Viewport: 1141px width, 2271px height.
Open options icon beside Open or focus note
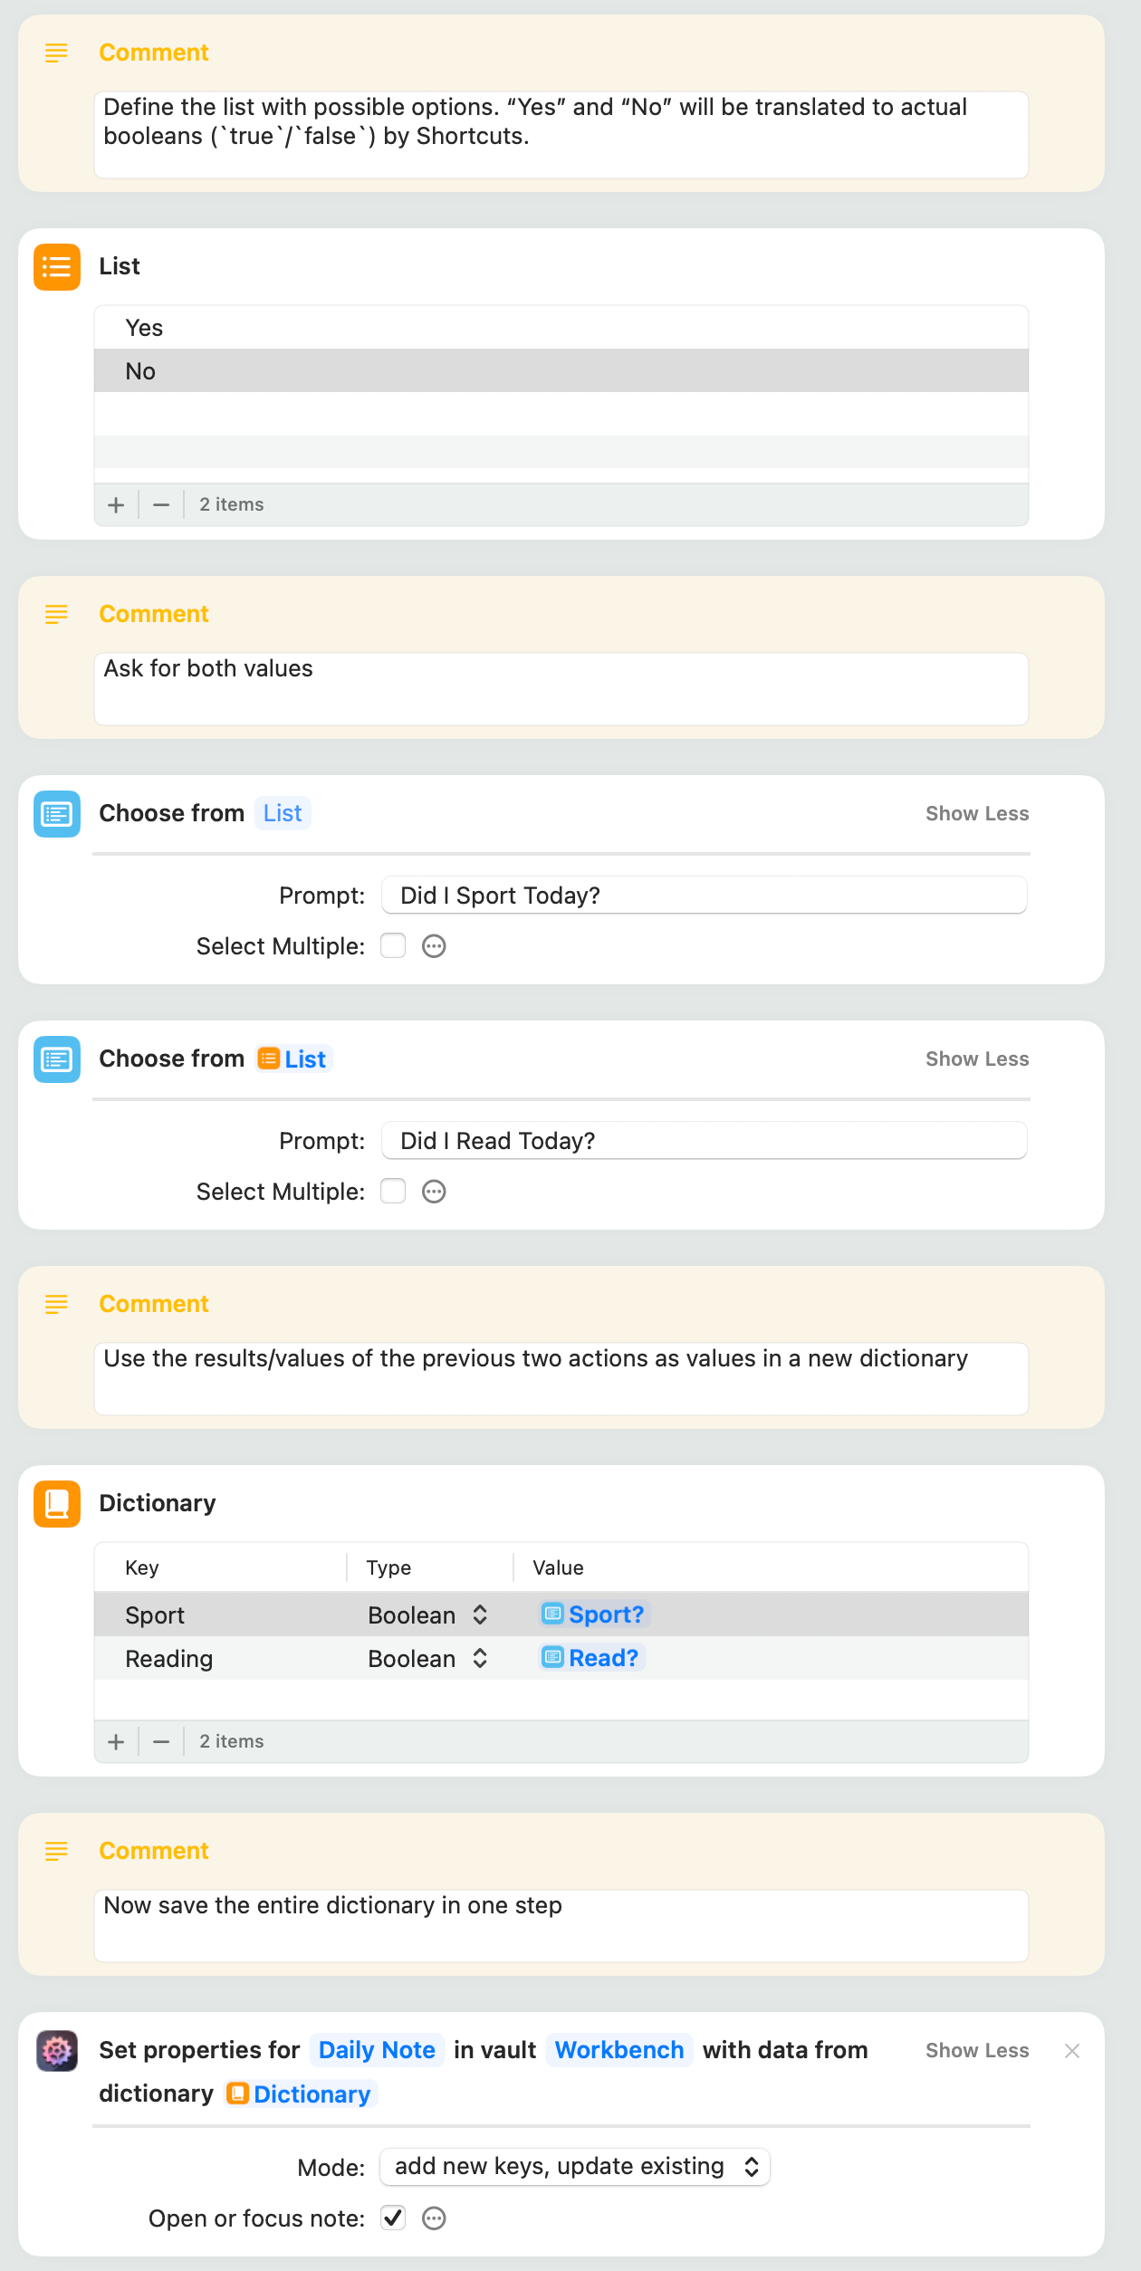pyautogui.click(x=435, y=2218)
